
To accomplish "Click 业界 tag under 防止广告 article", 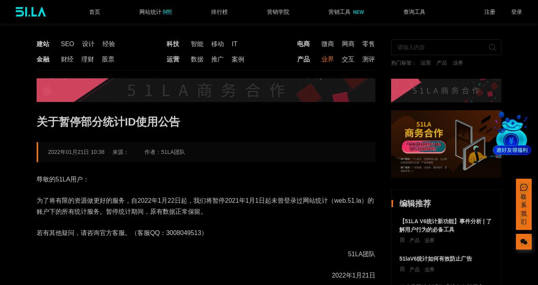I will (x=429, y=269).
